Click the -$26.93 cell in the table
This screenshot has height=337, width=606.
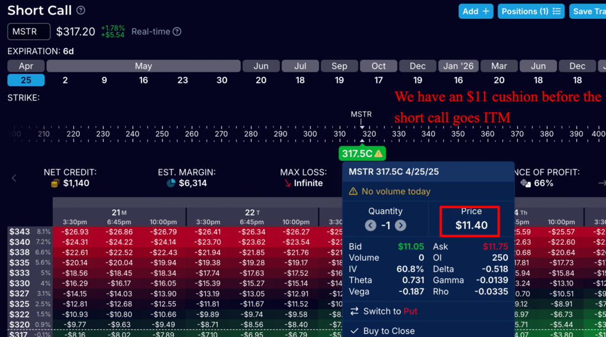click(x=76, y=232)
